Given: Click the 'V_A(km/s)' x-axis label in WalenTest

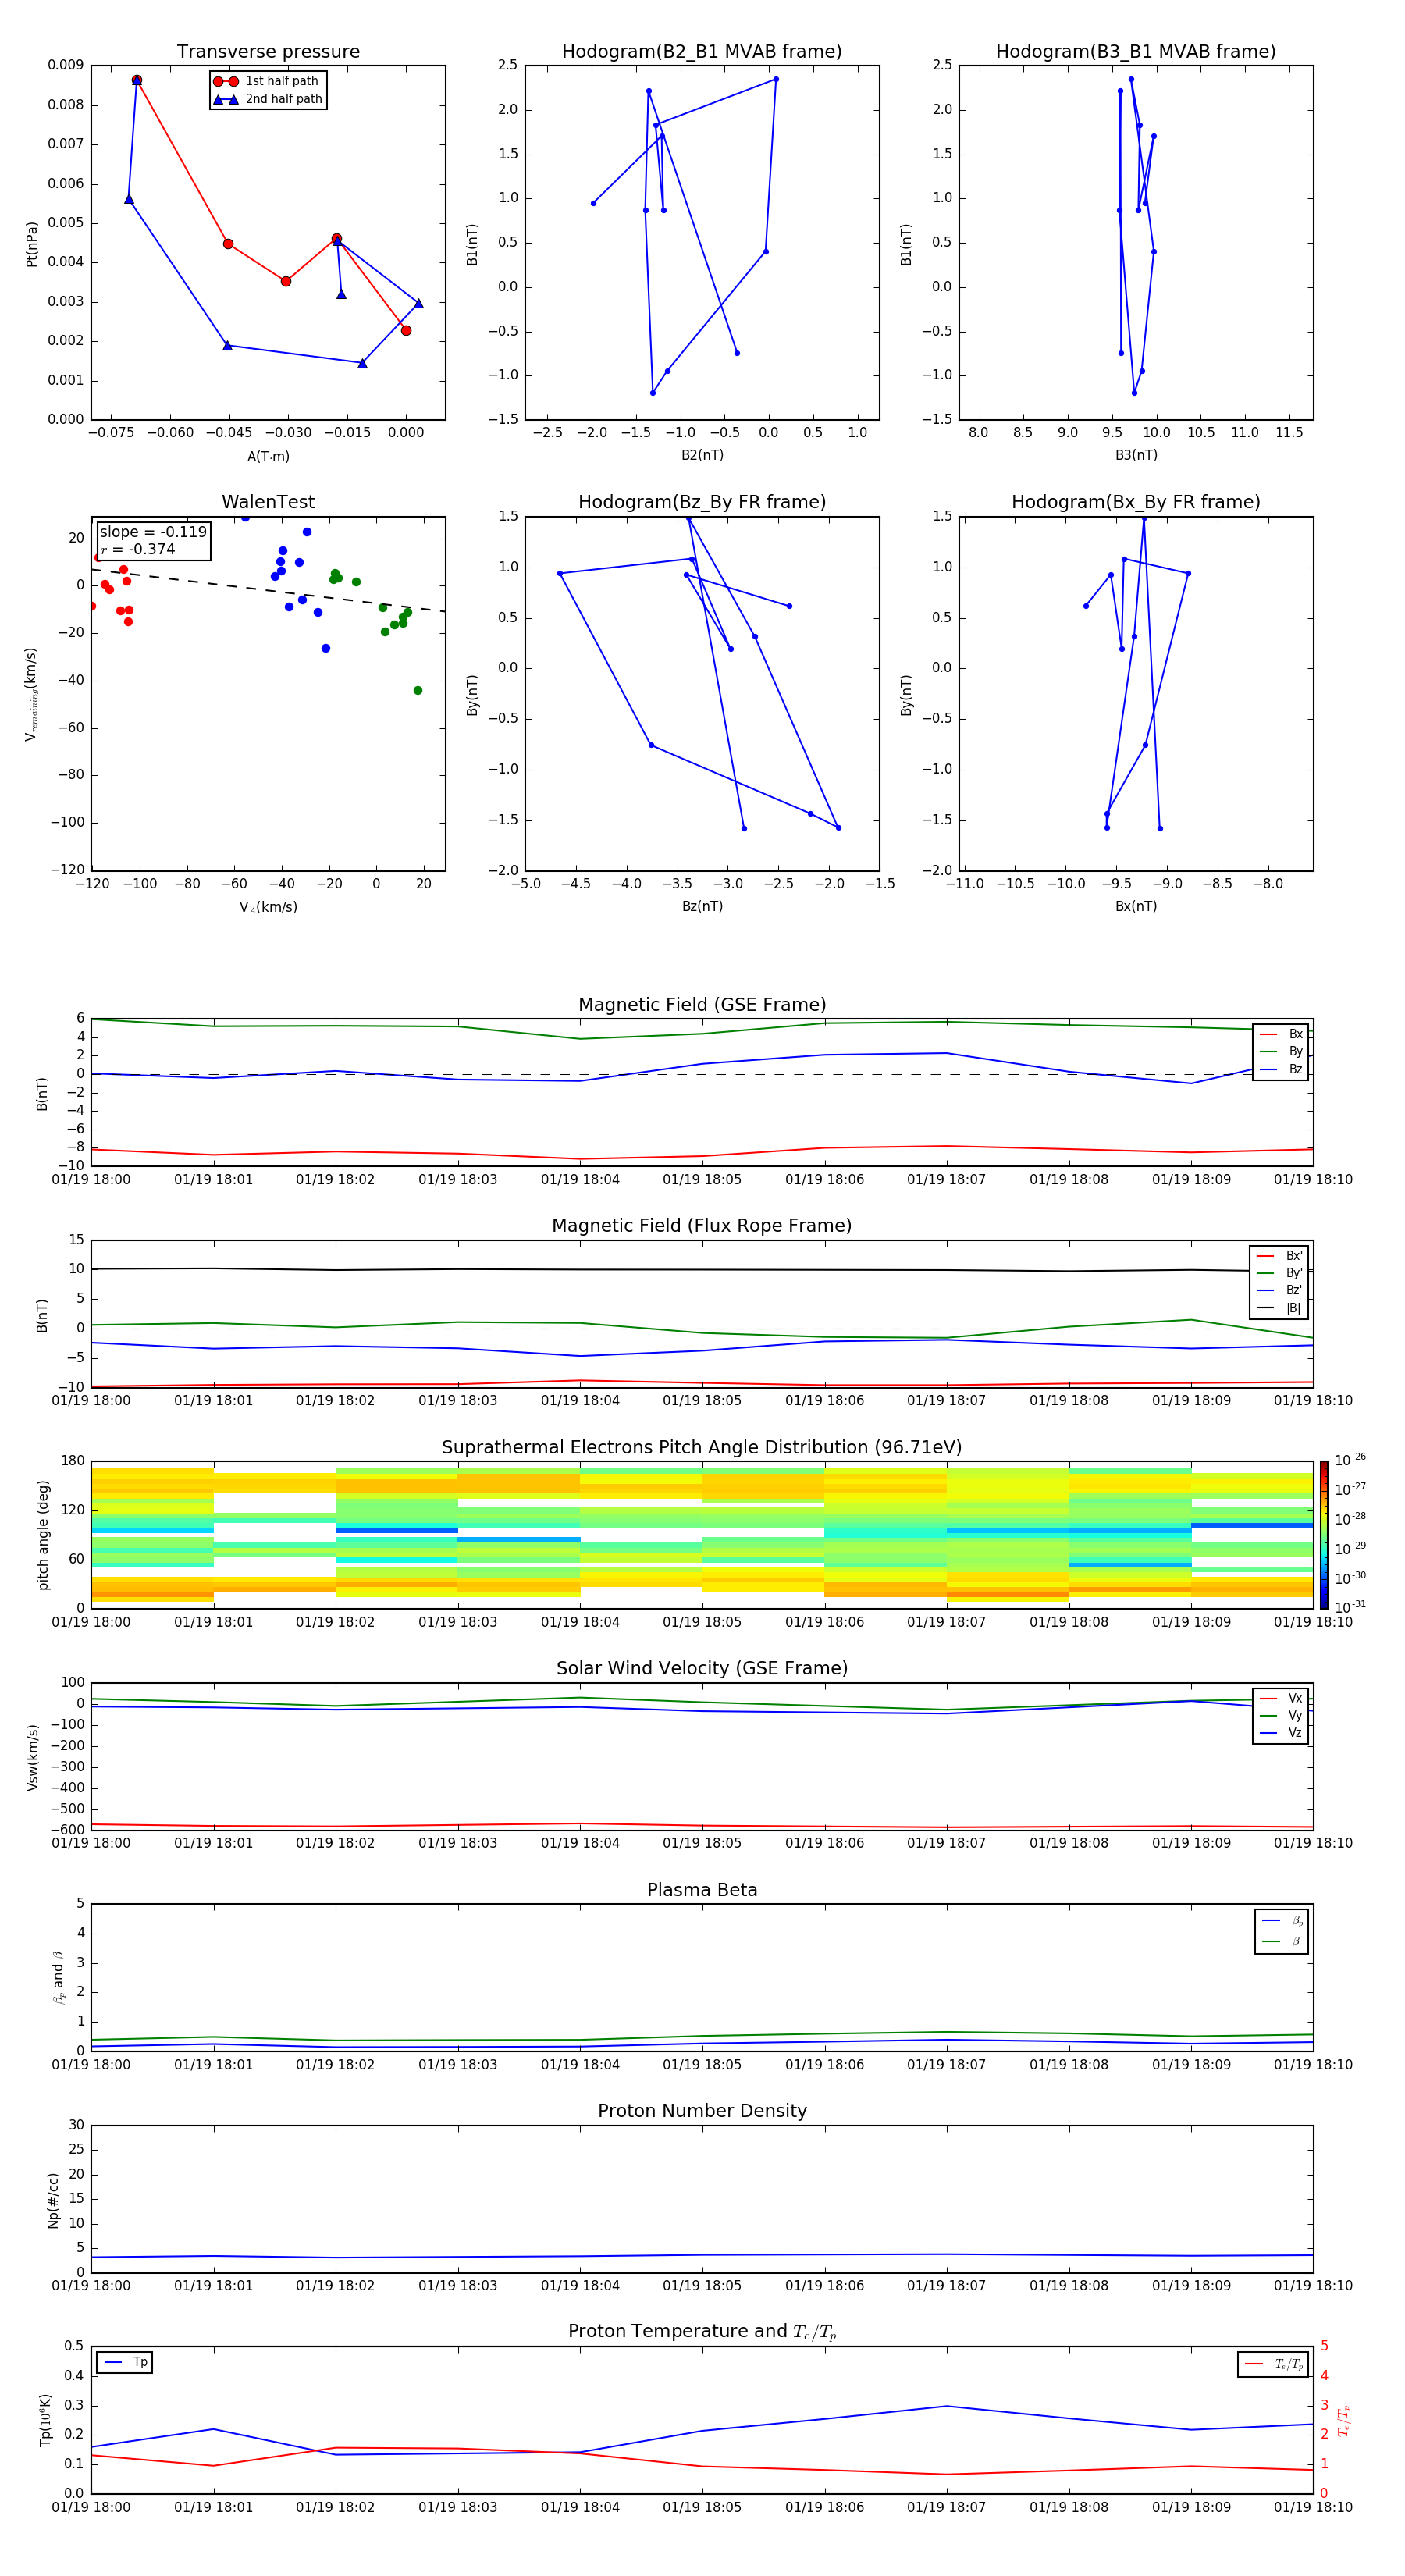Looking at the screenshot, I should 268,907.
